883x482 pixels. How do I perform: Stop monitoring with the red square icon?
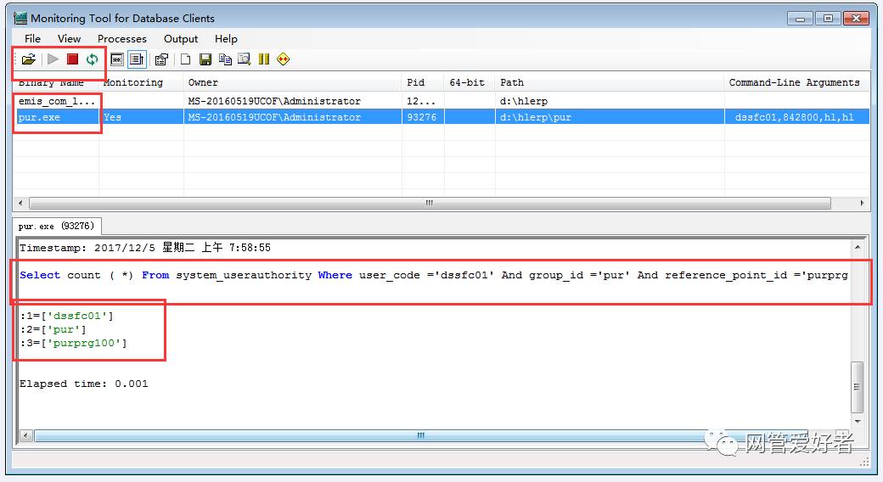coord(72,59)
